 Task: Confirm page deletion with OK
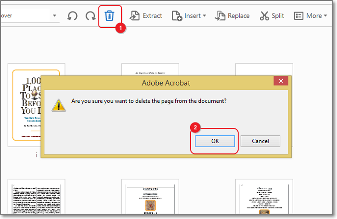tap(215, 141)
